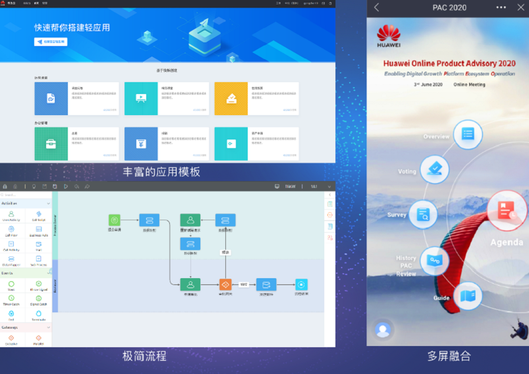Click the Reviewer swimlane header
Viewport: 529px width, 374px height.
(55, 286)
